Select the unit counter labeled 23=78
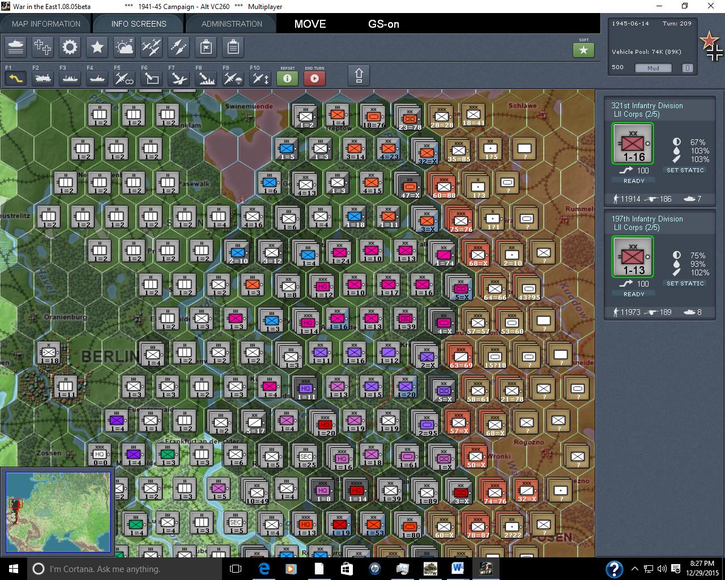Screen dimensions: 725x580 409,118
